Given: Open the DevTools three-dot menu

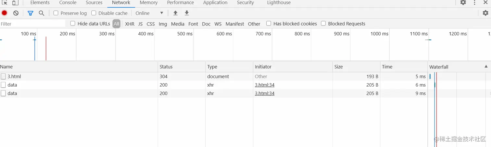Looking at the screenshot, I should tap(474, 3).
